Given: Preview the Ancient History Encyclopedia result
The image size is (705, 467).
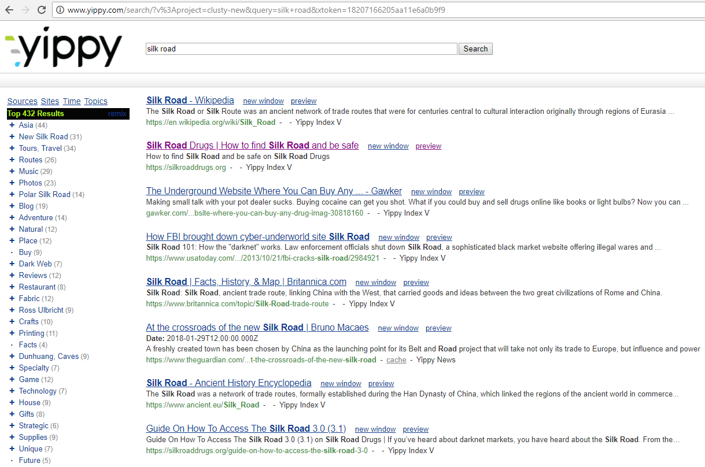Looking at the screenshot, I should click(x=381, y=383).
